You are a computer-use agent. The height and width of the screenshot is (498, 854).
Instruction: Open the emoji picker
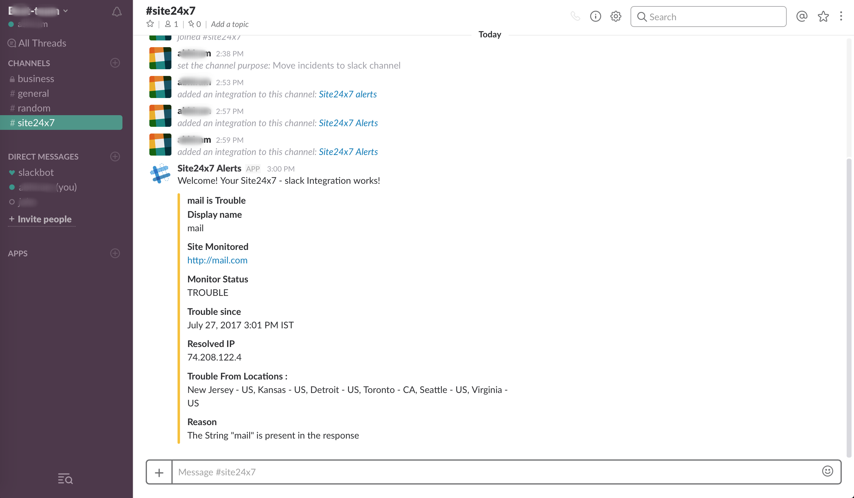(827, 471)
